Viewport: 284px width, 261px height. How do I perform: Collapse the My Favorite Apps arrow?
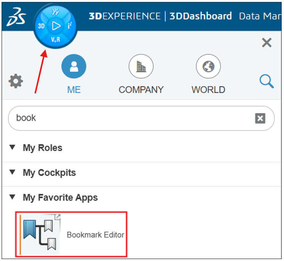pyautogui.click(x=12, y=197)
